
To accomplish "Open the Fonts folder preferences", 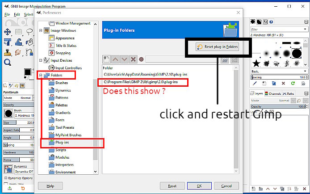I will coord(60,120).
